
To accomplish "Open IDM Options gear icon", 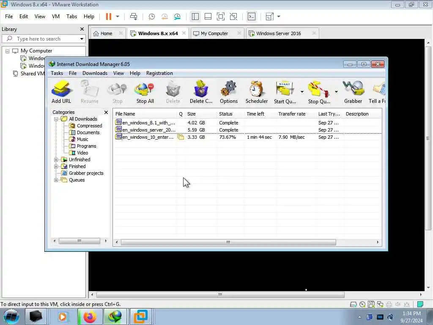I will pyautogui.click(x=229, y=92).
